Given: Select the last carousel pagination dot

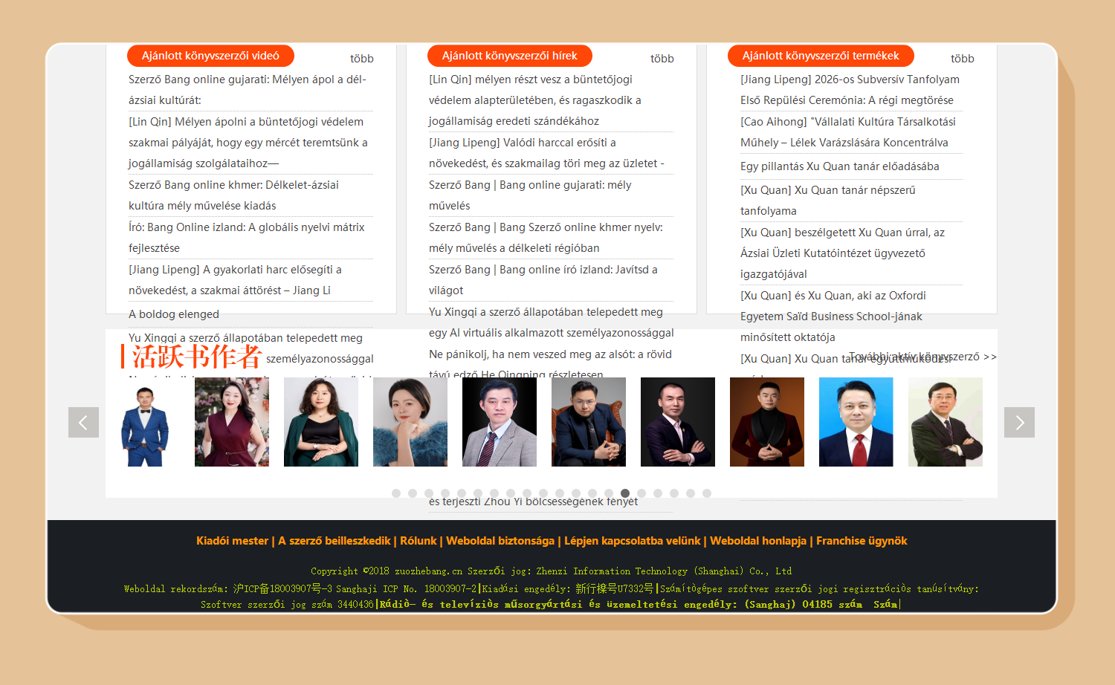Looking at the screenshot, I should [707, 493].
